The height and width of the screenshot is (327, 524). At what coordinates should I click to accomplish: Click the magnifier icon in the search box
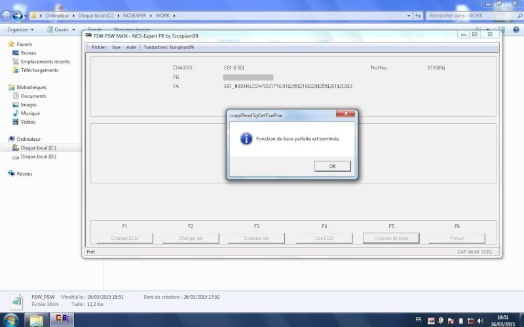coord(520,16)
